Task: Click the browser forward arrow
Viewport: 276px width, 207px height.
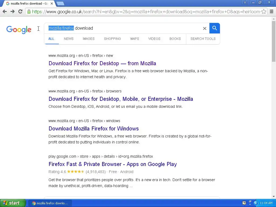Action: [12, 12]
